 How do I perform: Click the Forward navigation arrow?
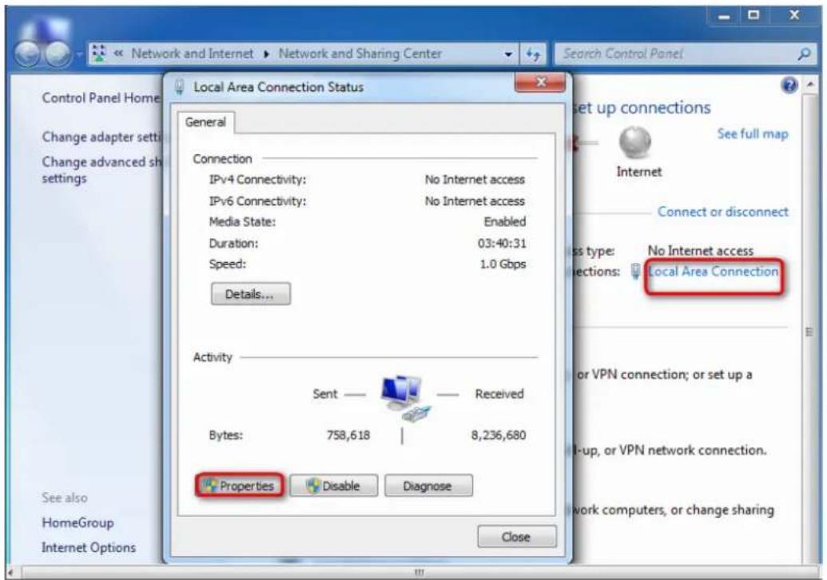[58, 54]
